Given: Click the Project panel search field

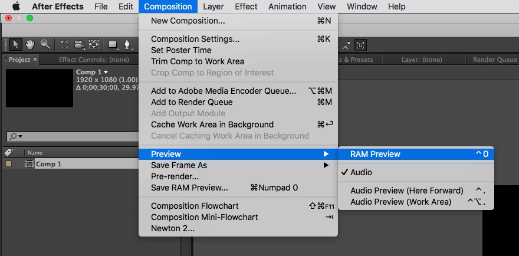Looking at the screenshot, I should pos(73,136).
